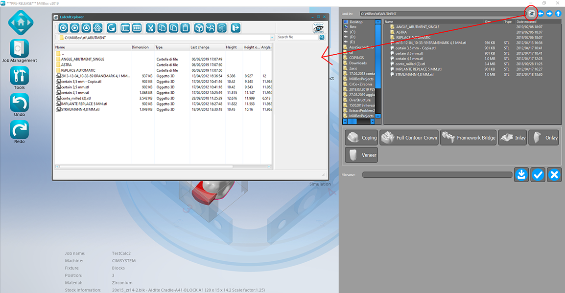Select IMPLANTE REPLACE 5 MM.stl in Look in list

tap(418, 69)
